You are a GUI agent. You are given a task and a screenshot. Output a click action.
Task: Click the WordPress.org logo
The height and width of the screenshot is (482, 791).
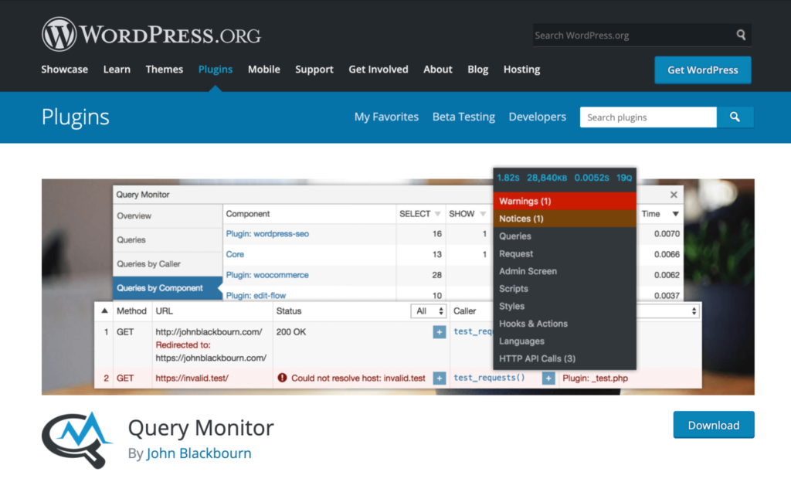coord(151,34)
